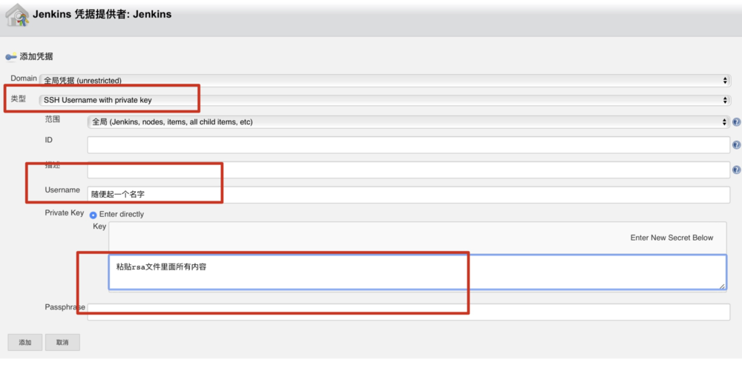
Task: Open help icon for ID field
Action: click(x=736, y=145)
